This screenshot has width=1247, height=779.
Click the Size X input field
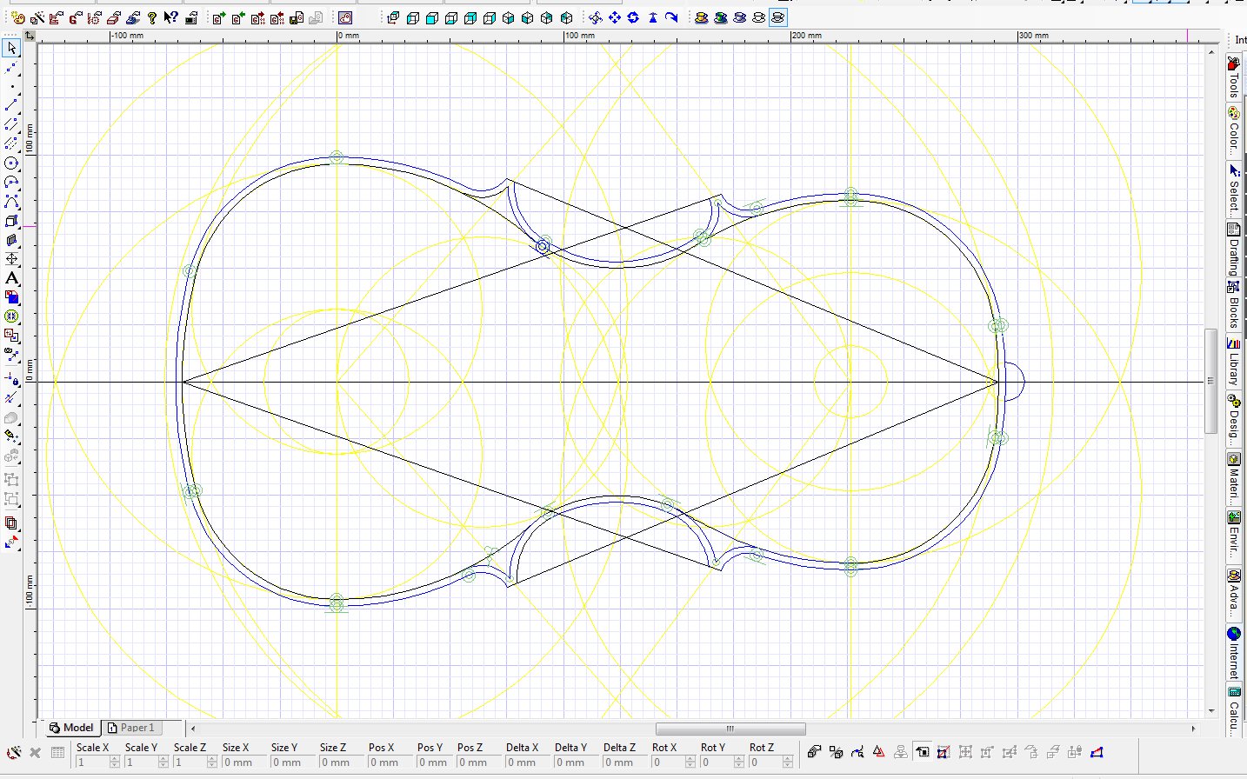244,762
